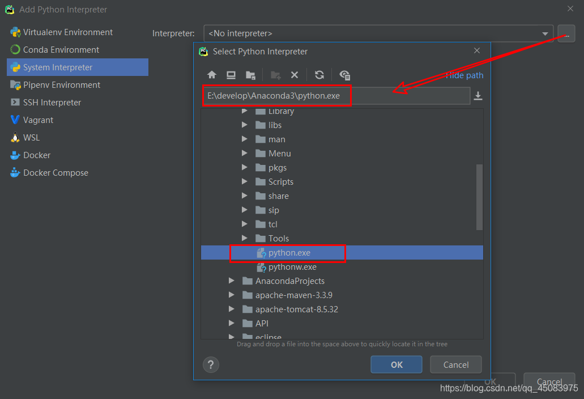Select the API folder row
Viewport: 584px width, 399px height.
342,324
